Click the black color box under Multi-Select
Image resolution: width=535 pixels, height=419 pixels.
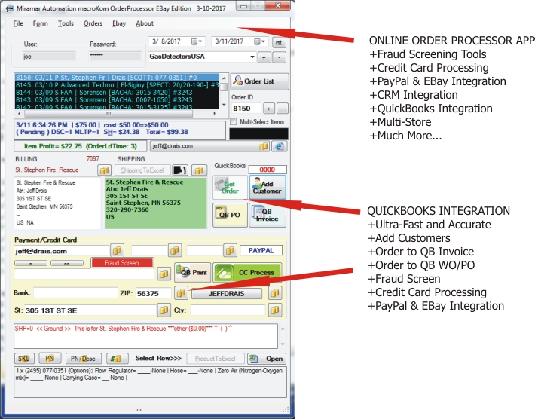coord(258,133)
